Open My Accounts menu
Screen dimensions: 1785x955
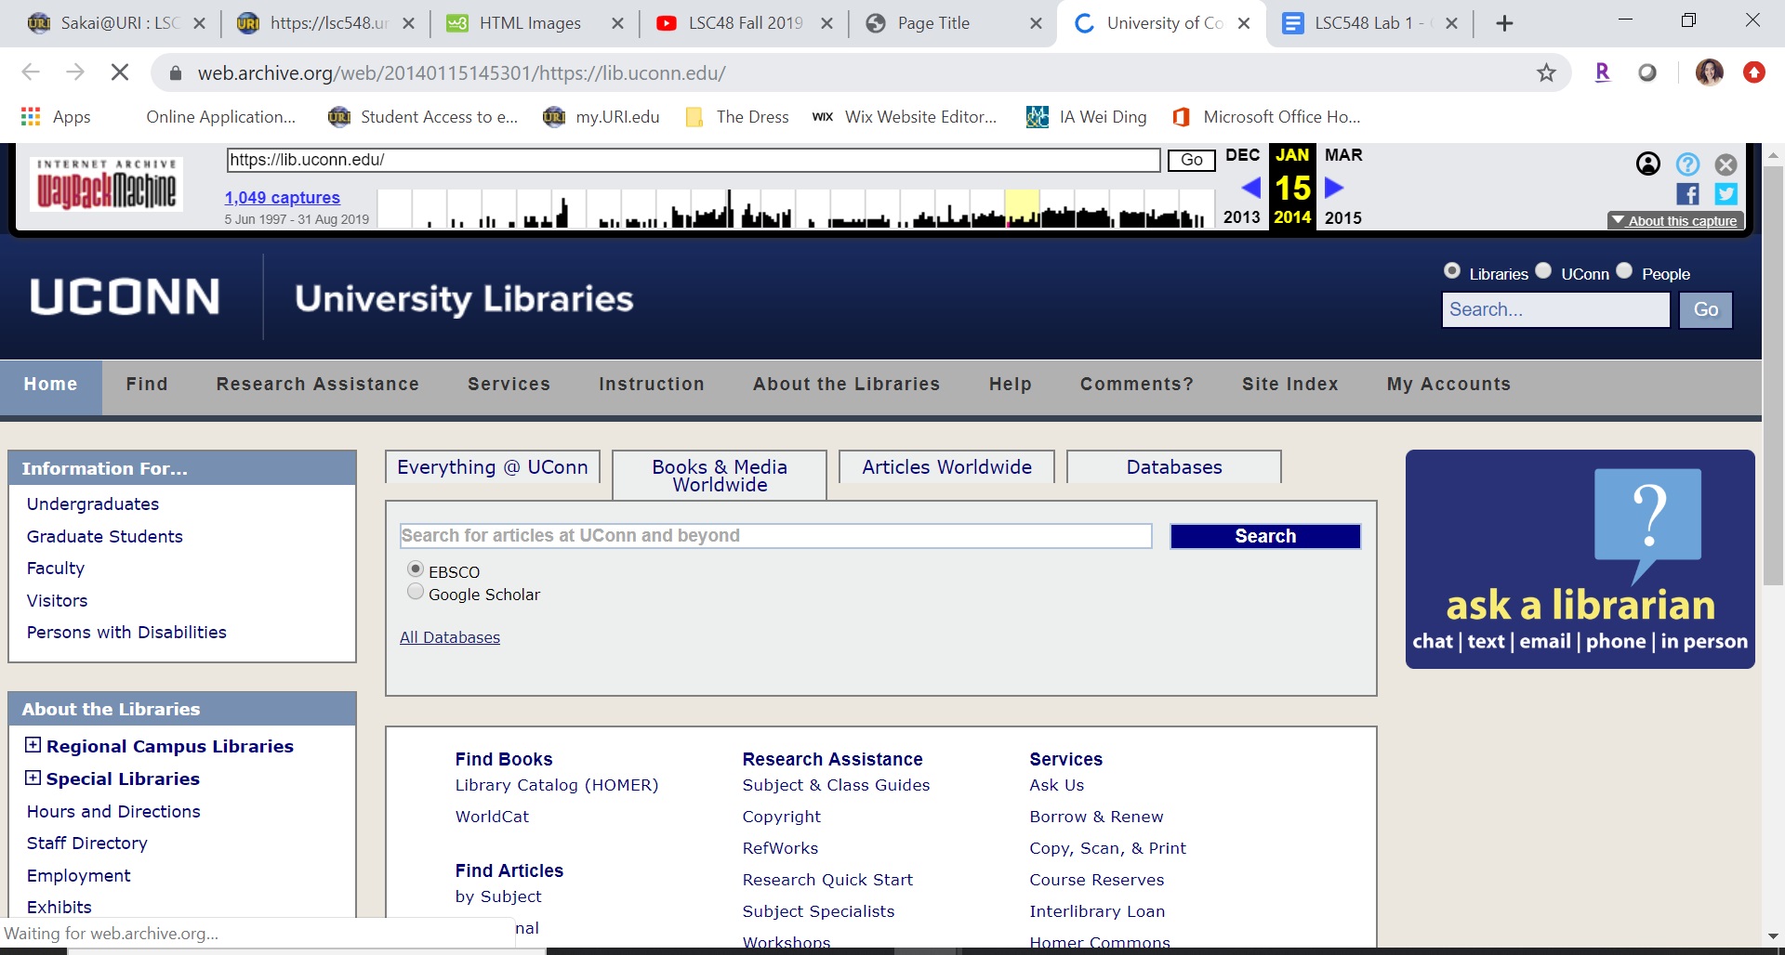(1448, 385)
